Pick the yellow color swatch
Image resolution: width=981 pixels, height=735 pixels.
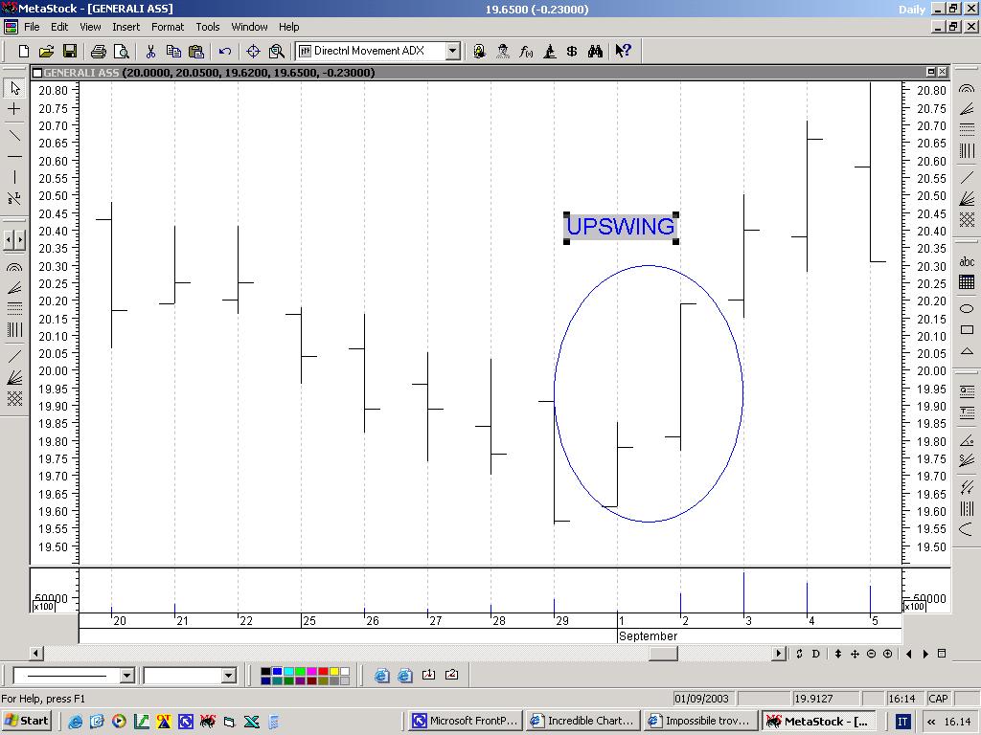coord(334,671)
